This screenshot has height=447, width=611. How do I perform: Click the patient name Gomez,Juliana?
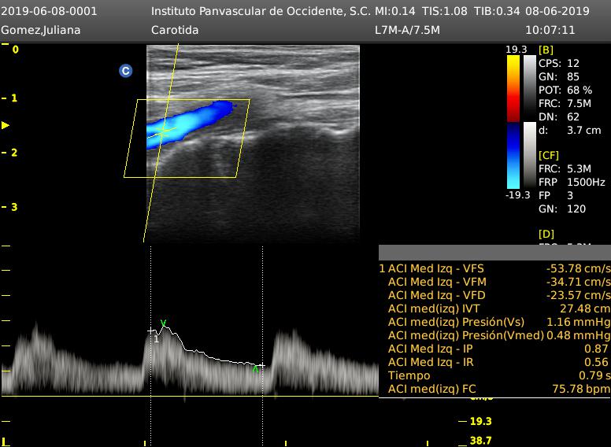(x=40, y=30)
